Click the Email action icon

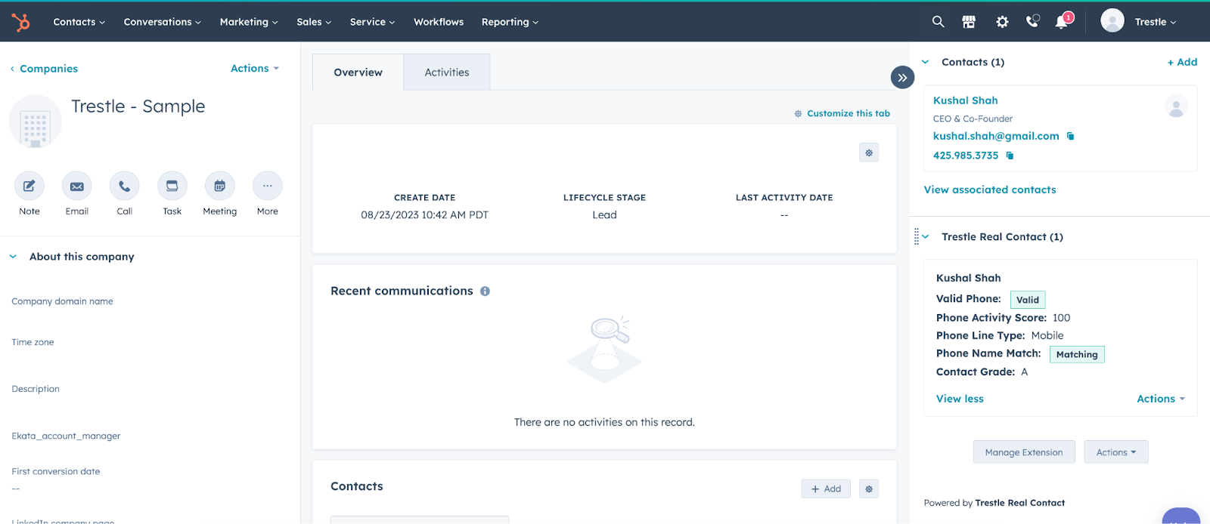77,186
